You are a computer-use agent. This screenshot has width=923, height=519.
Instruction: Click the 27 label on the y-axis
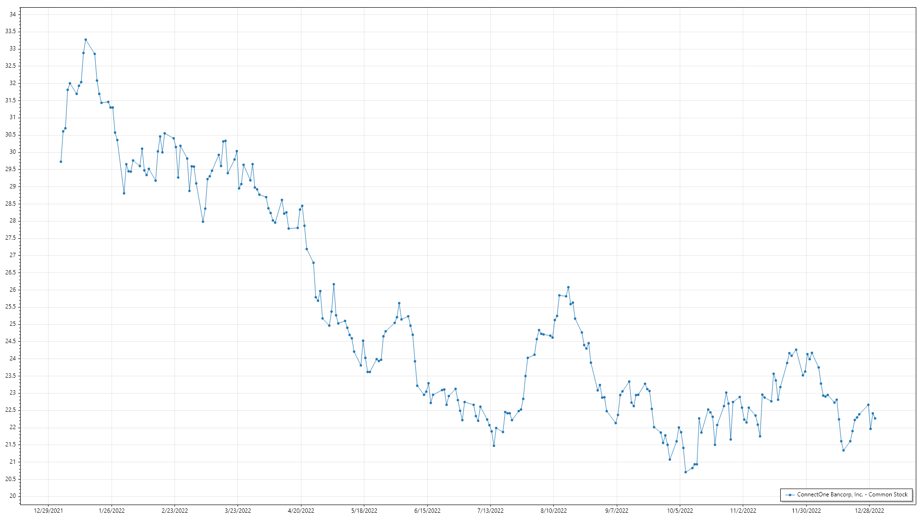tap(12, 255)
